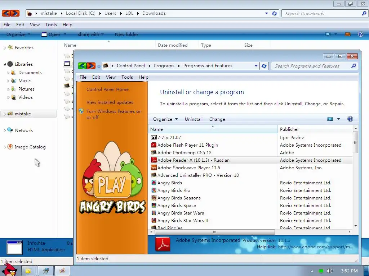Open the File menu in Programs and Features
The height and width of the screenshot is (276, 369).
83,77
